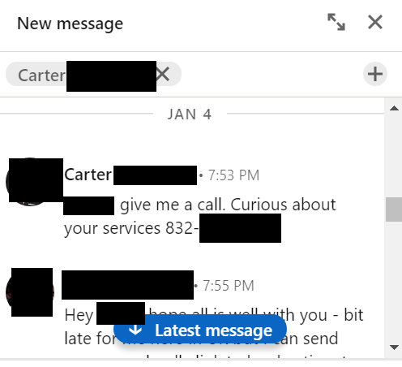Click the empty recipient field beside Carter pill
402x367 pixels.
272,74
